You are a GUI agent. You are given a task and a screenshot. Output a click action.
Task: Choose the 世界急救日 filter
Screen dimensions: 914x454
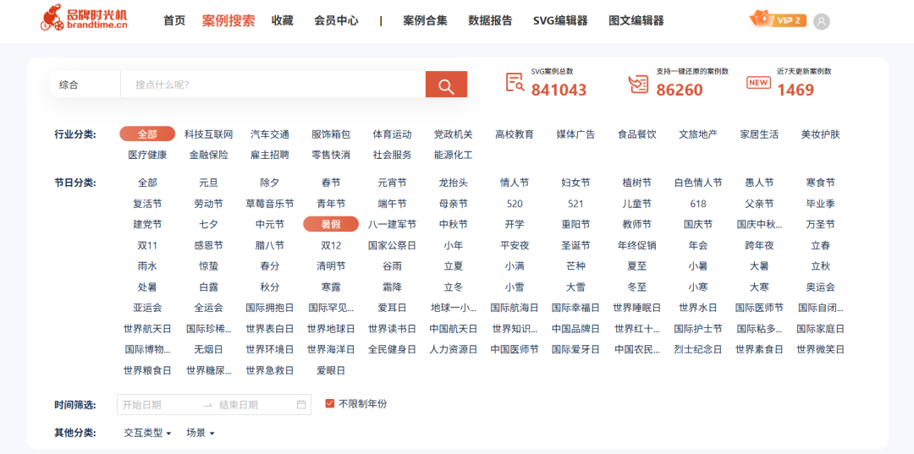pyautogui.click(x=270, y=370)
